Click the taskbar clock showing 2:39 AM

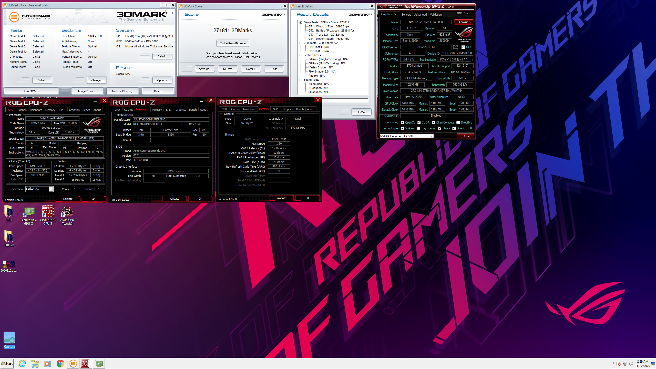click(x=642, y=364)
